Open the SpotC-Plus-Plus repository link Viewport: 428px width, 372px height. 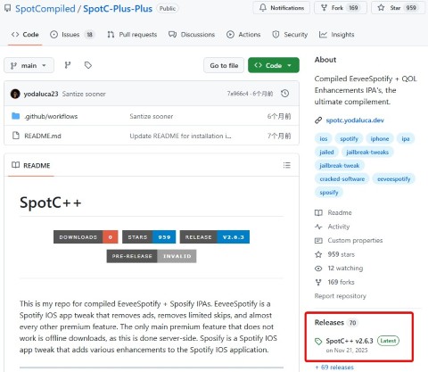tap(118, 9)
